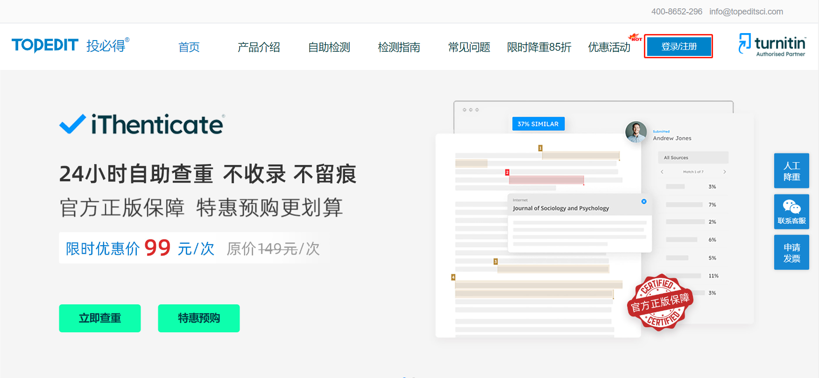Click the previous match chevron arrow
Viewport: 819px width, 378px height.
point(662,172)
